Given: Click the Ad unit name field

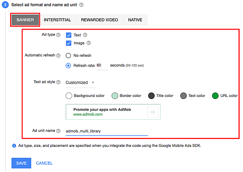Looking at the screenshot, I should pos(107,131).
